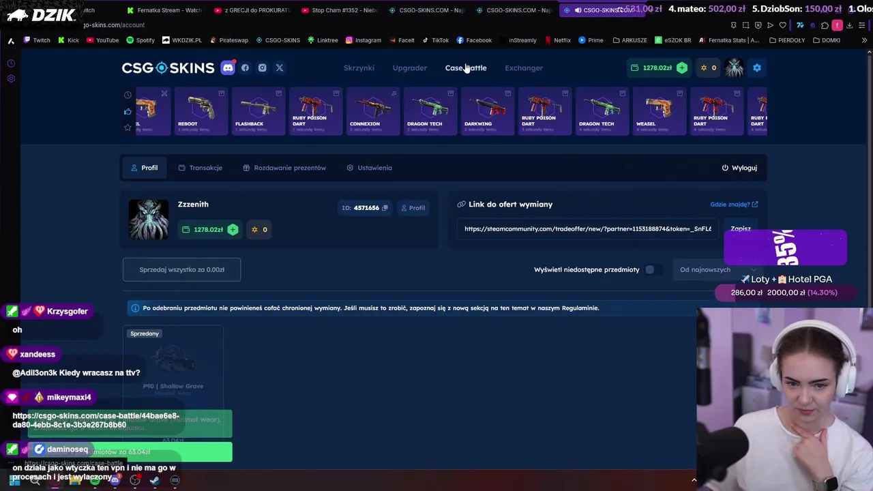
Task: Click the Zzzenith profile avatar image
Action: pyautogui.click(x=149, y=220)
